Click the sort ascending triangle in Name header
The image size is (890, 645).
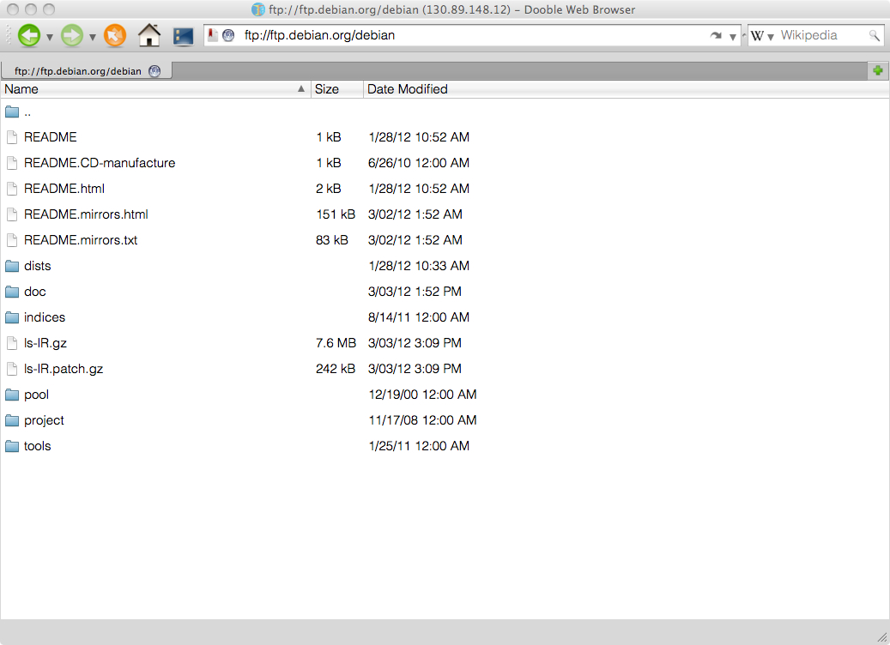tap(301, 88)
